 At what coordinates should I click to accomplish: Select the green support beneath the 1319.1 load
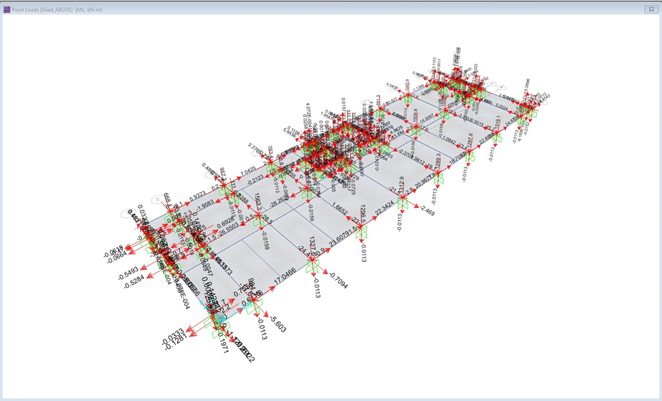[x=498, y=137]
